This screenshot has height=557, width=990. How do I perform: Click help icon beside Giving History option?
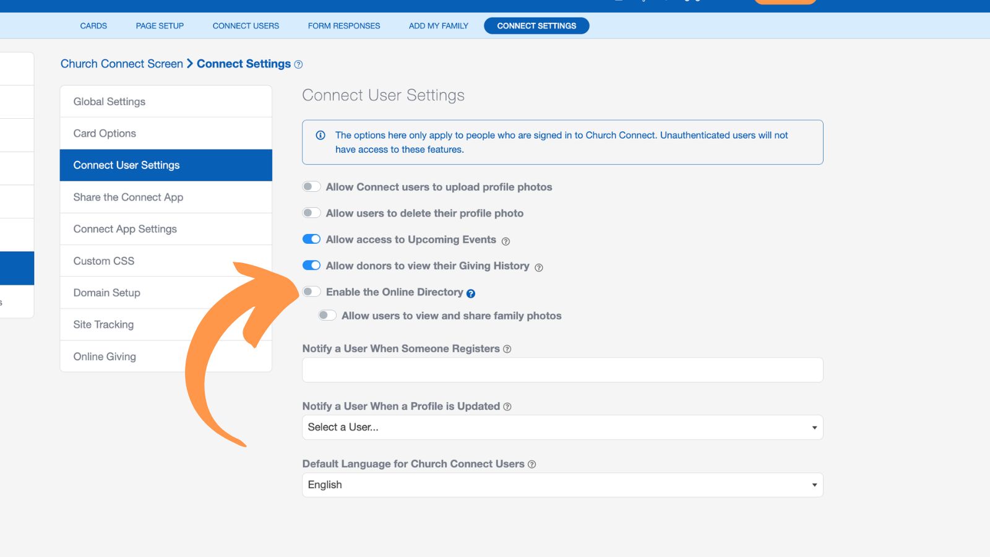pos(538,267)
